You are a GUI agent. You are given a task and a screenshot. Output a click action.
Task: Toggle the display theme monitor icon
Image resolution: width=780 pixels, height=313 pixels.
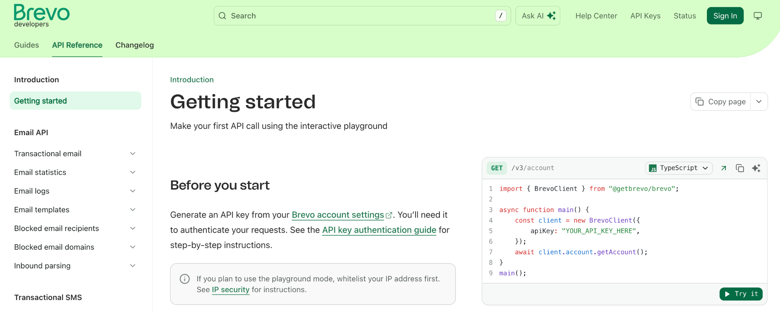[758, 16]
